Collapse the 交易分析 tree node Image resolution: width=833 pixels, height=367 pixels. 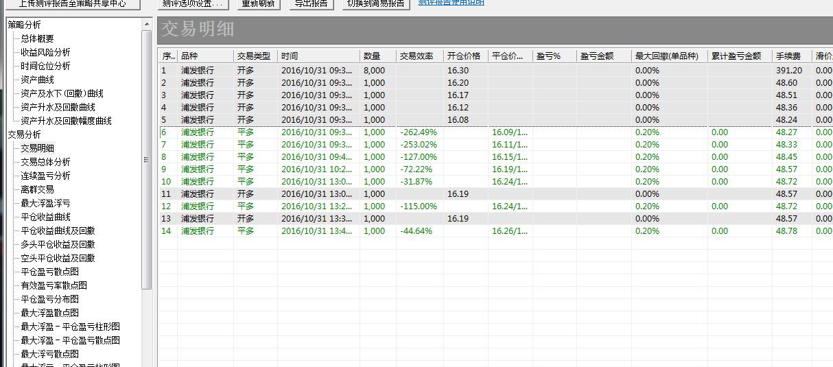click(x=24, y=134)
